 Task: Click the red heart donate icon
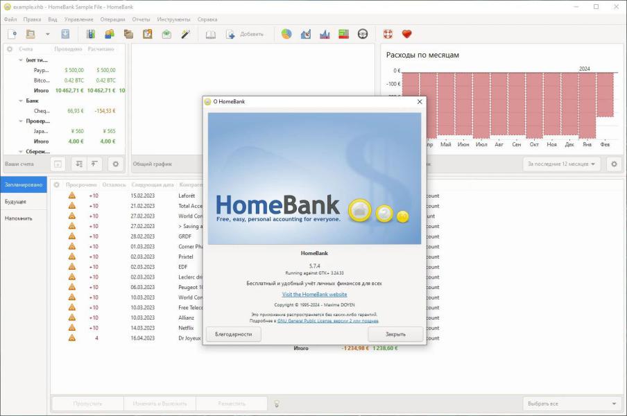[406, 35]
